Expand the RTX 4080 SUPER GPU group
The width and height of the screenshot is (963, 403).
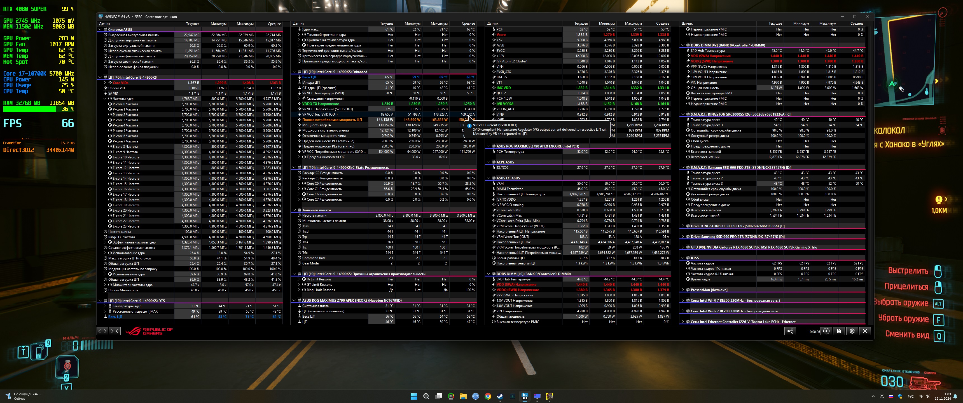pos(682,247)
